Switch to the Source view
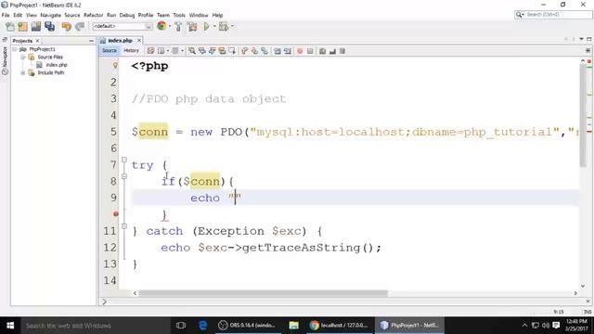This screenshot has height=334, width=594. point(110,50)
